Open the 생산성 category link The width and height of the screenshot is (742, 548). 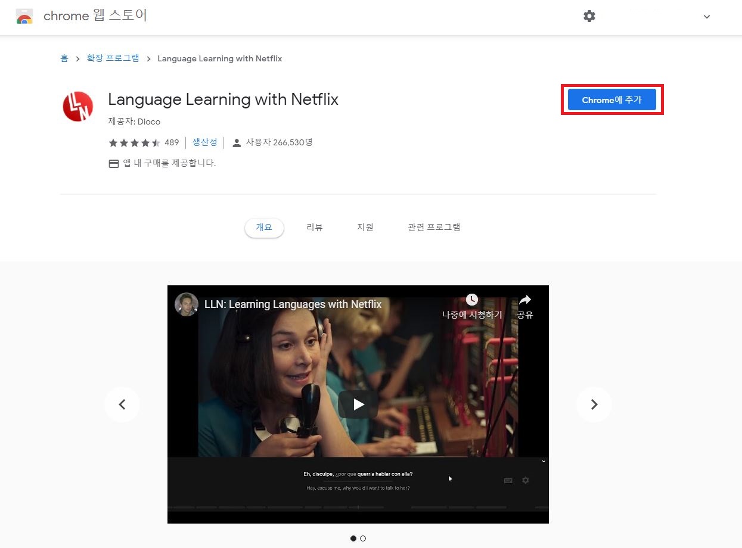[x=204, y=142]
